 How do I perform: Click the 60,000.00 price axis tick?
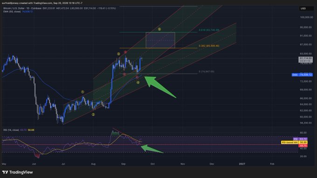click(306, 117)
